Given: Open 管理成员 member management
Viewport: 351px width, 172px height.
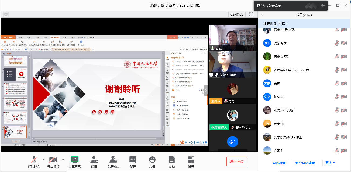Looking at the screenshot, I should tap(113, 160).
